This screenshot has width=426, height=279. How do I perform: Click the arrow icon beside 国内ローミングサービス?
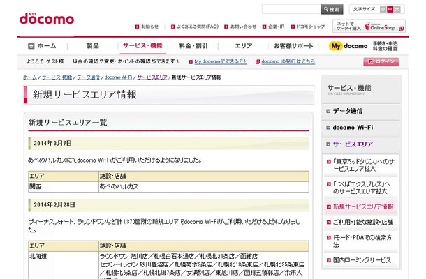click(x=328, y=260)
